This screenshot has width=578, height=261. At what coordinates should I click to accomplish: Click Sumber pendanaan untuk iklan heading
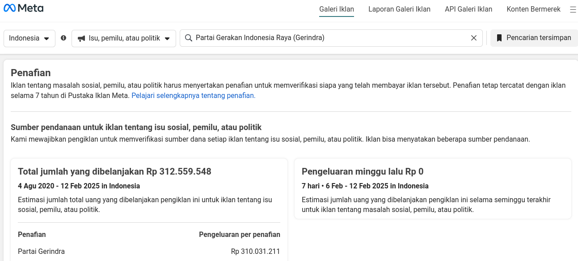[x=136, y=127]
